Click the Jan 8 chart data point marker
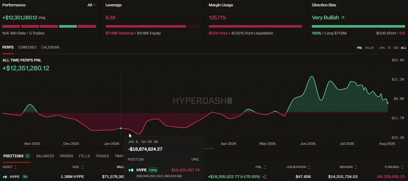 click(121, 128)
